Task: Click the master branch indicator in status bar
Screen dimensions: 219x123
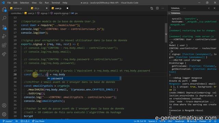Action: (x=8, y=121)
